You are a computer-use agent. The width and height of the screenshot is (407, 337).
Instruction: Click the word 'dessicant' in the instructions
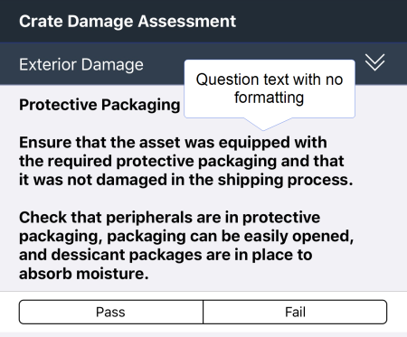click(88, 255)
